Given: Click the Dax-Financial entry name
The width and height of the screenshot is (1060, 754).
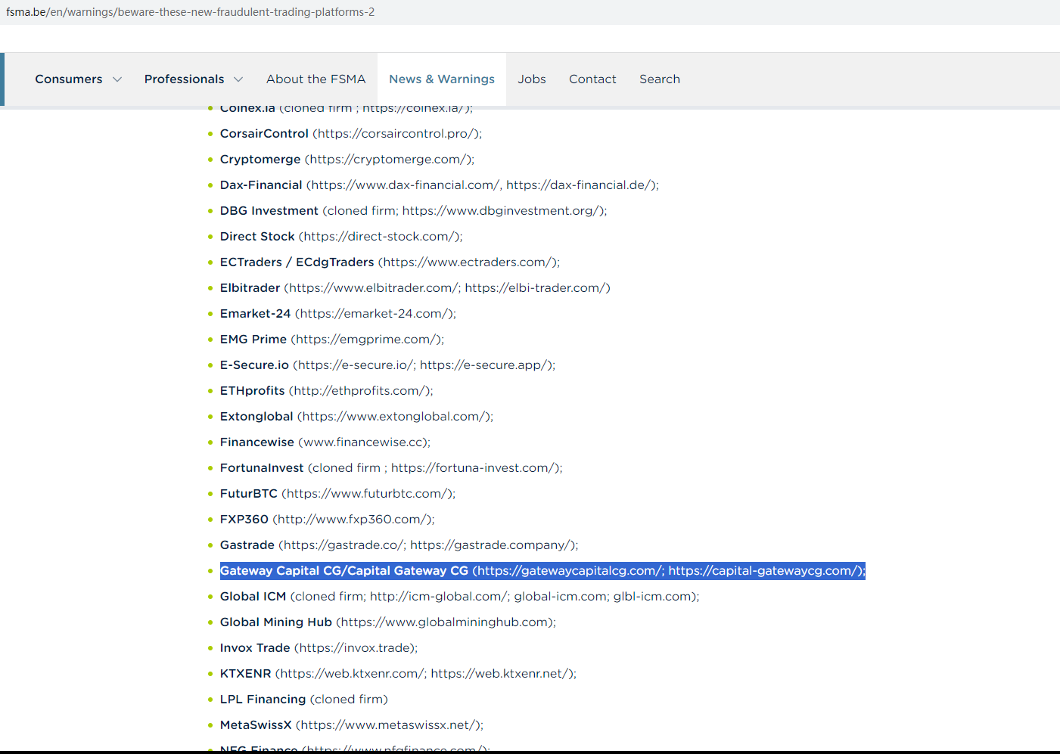Looking at the screenshot, I should tap(261, 185).
